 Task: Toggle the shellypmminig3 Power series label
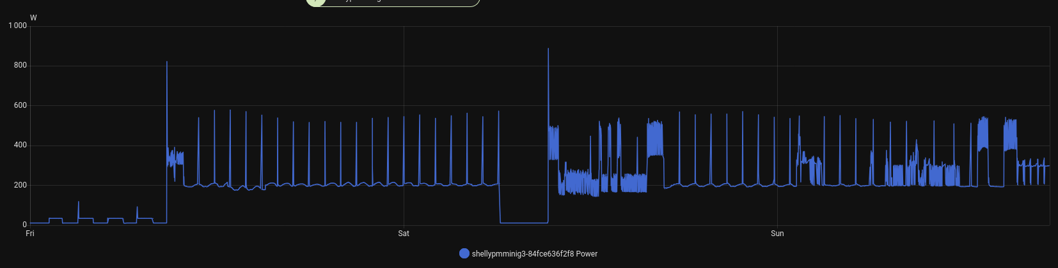tap(534, 254)
